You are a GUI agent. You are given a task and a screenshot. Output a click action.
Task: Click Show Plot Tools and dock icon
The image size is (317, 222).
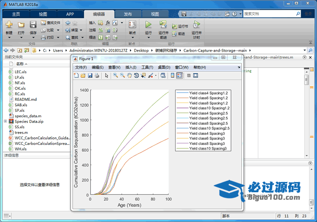tap(196, 75)
